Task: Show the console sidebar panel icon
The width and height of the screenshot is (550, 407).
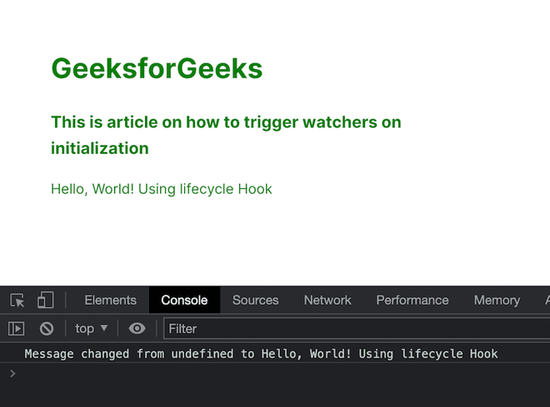Action: (17, 329)
